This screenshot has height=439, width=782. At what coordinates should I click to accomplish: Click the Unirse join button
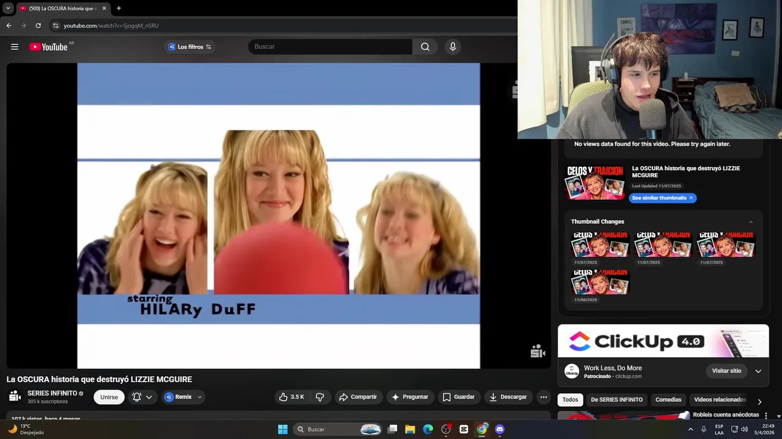[x=109, y=397]
